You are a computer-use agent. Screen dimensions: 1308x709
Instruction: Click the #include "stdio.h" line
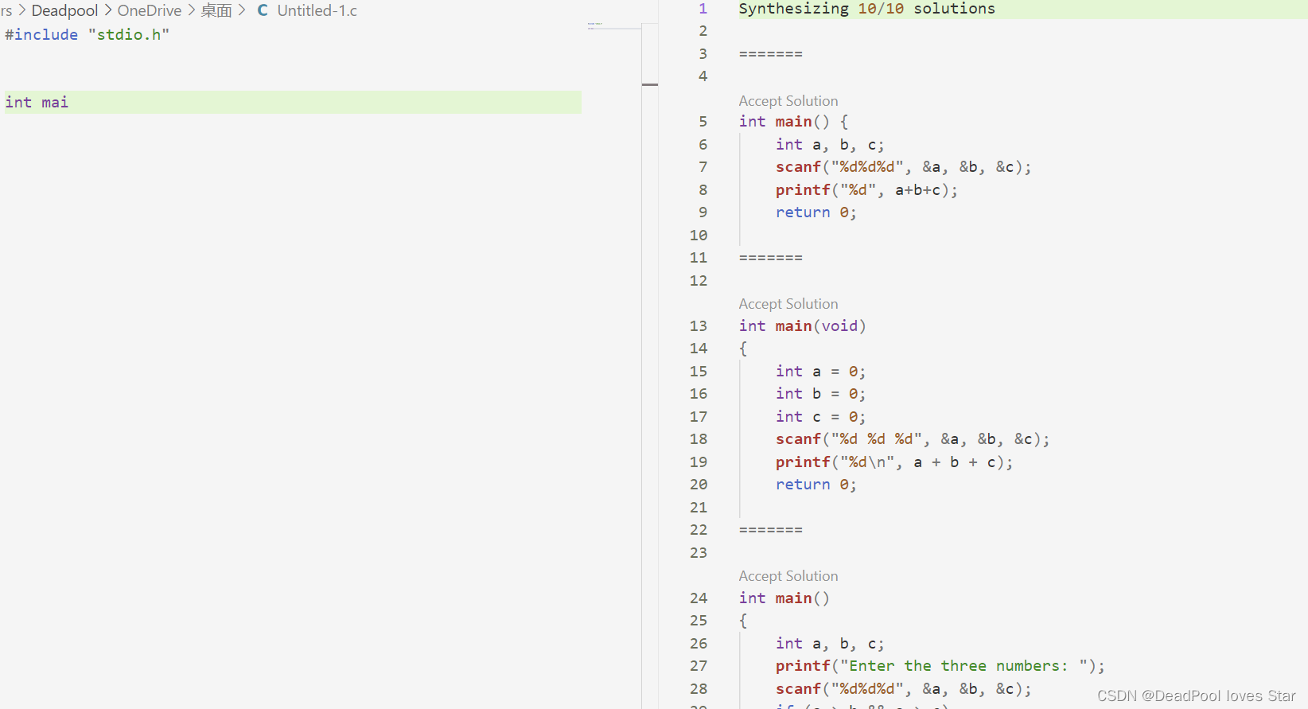(x=88, y=35)
